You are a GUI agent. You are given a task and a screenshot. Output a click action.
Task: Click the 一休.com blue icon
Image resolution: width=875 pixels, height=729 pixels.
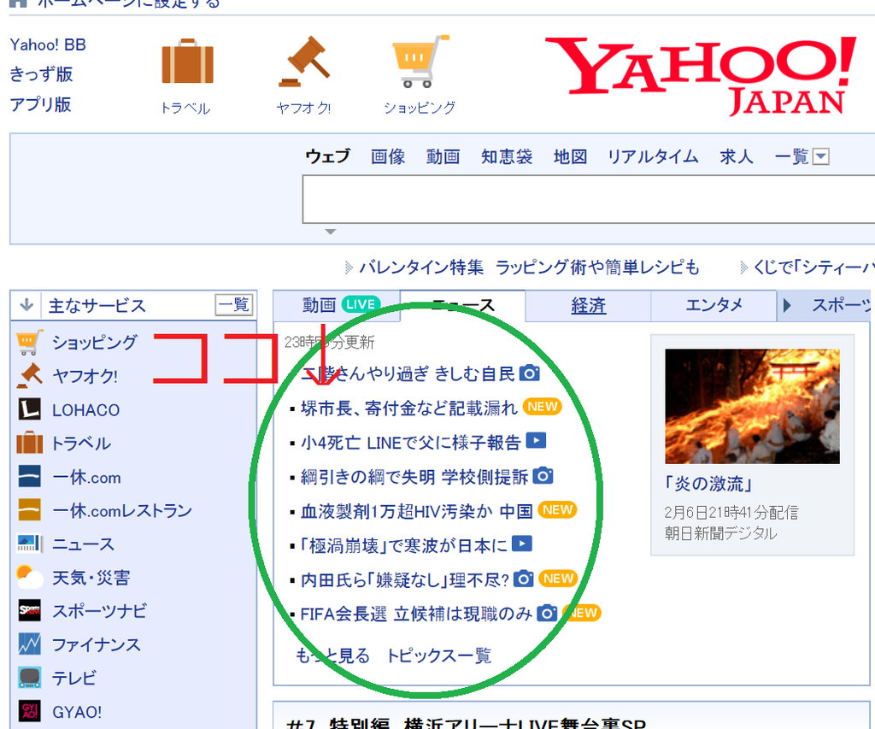30,476
